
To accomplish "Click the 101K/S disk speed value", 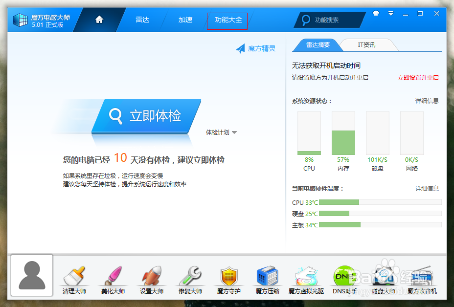I will 378,160.
